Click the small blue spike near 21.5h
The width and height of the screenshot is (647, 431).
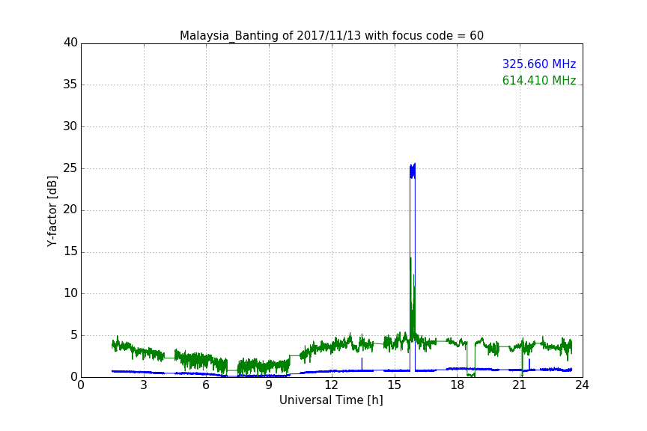[x=529, y=364]
